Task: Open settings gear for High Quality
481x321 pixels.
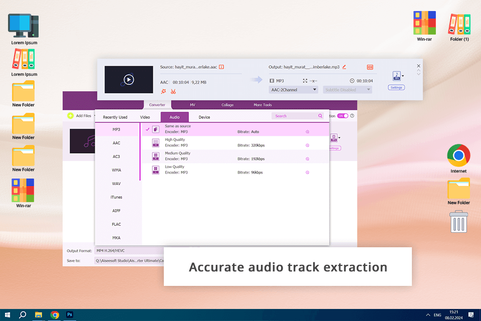Action: [307, 145]
